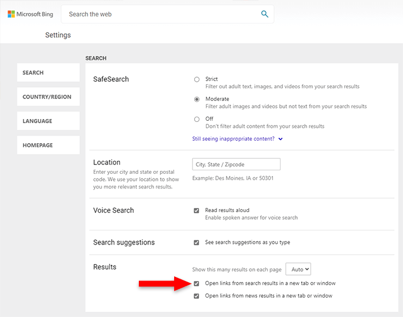Click the magnifying glass search icon
The image size is (403, 317).
click(x=265, y=14)
